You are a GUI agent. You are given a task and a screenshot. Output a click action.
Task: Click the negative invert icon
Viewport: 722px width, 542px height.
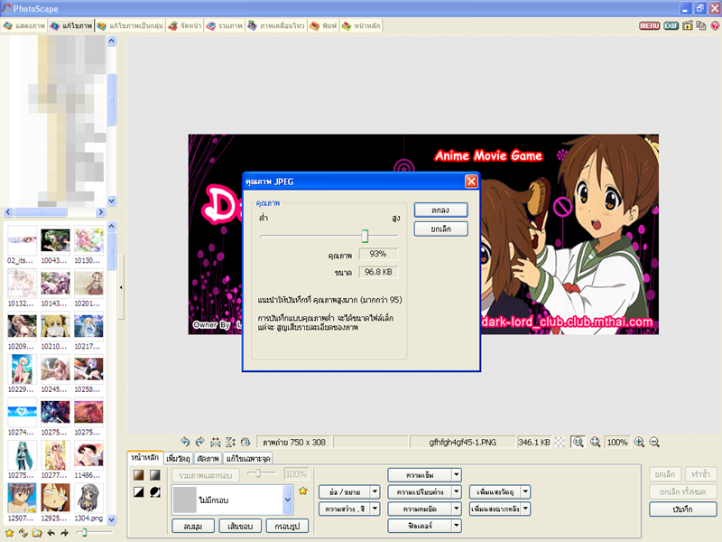(154, 492)
